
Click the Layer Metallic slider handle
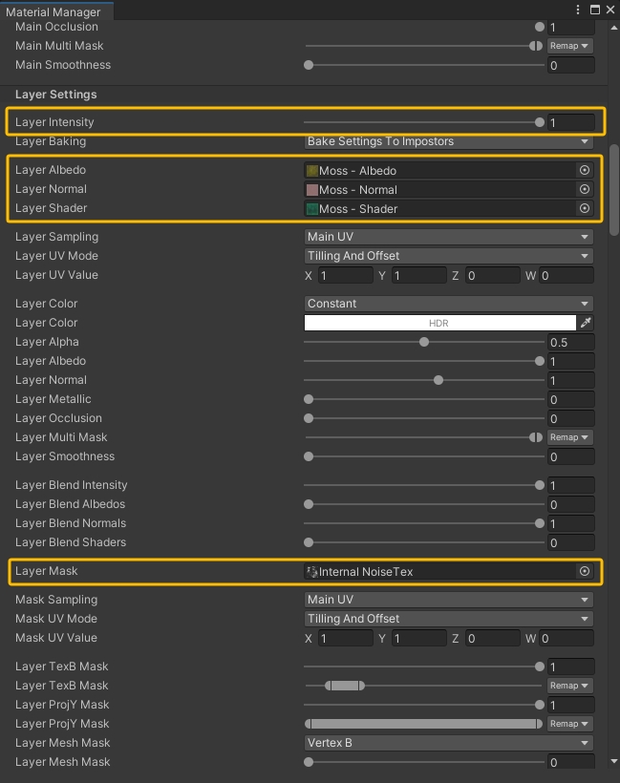pos(309,399)
